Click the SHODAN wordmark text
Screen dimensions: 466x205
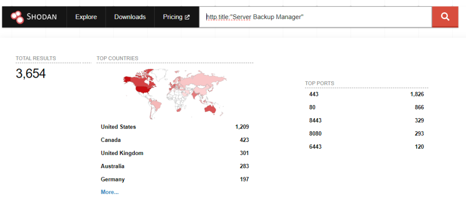point(41,17)
